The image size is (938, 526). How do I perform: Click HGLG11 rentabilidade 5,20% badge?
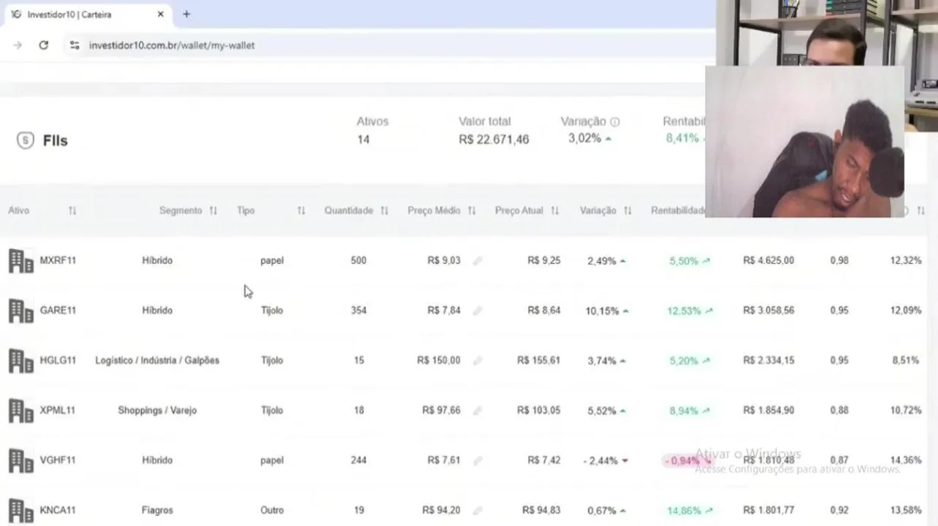(690, 361)
